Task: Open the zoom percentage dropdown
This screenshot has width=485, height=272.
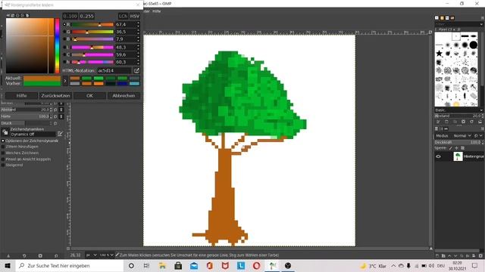Action: click(106, 255)
